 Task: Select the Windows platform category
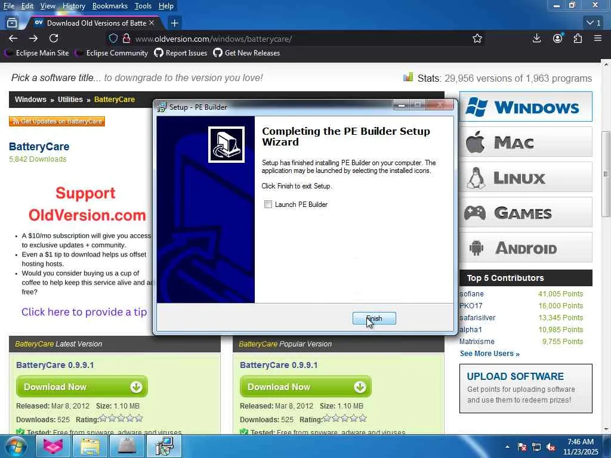pos(526,107)
